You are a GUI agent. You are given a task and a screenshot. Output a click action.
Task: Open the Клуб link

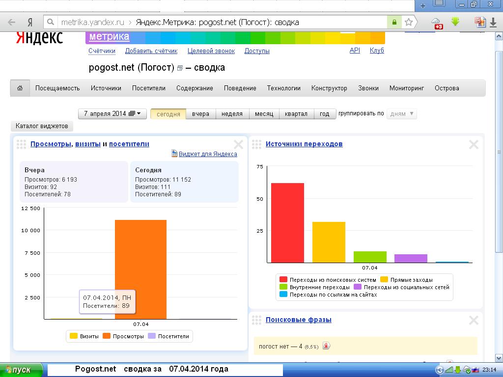tap(377, 51)
